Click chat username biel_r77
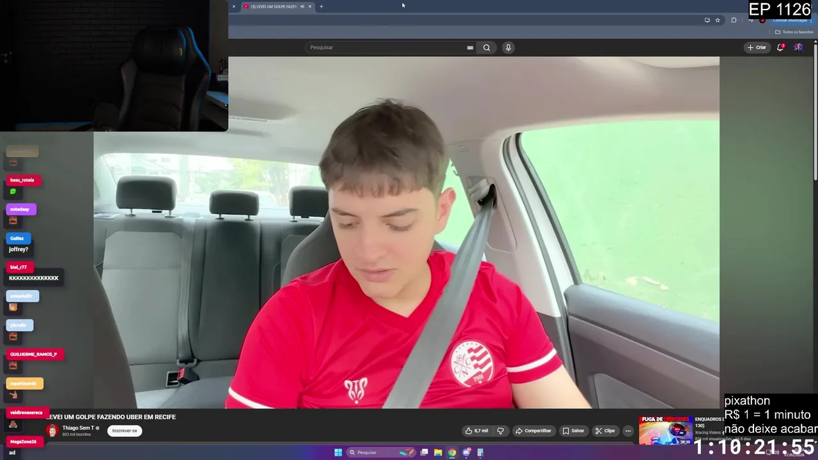Viewport: 818px width, 460px height. tap(19, 267)
